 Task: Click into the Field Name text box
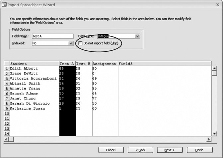point(52,36)
